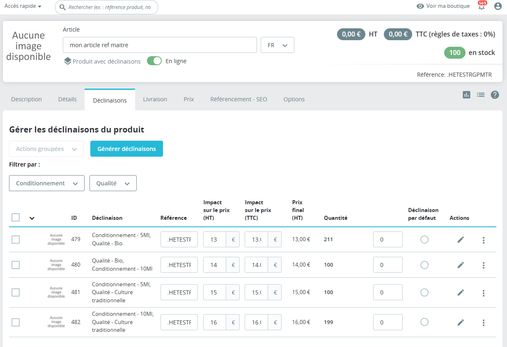The height and width of the screenshot is (347, 507).
Task: Click the Quantité column header
Action: pos(335,218)
